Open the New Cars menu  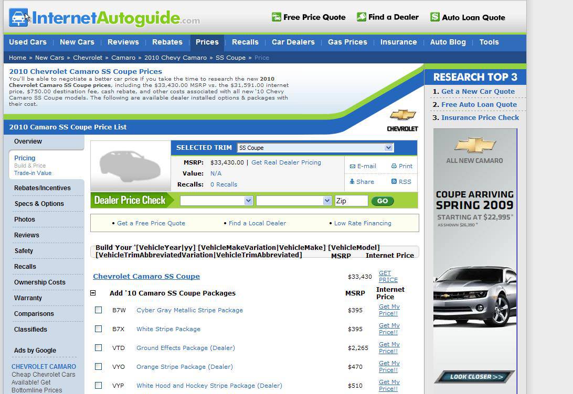coord(77,42)
